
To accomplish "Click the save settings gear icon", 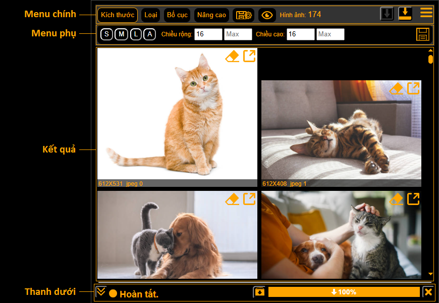I will (x=243, y=15).
